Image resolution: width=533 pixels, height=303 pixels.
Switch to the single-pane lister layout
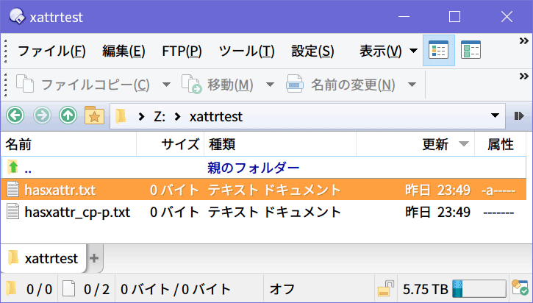[439, 51]
